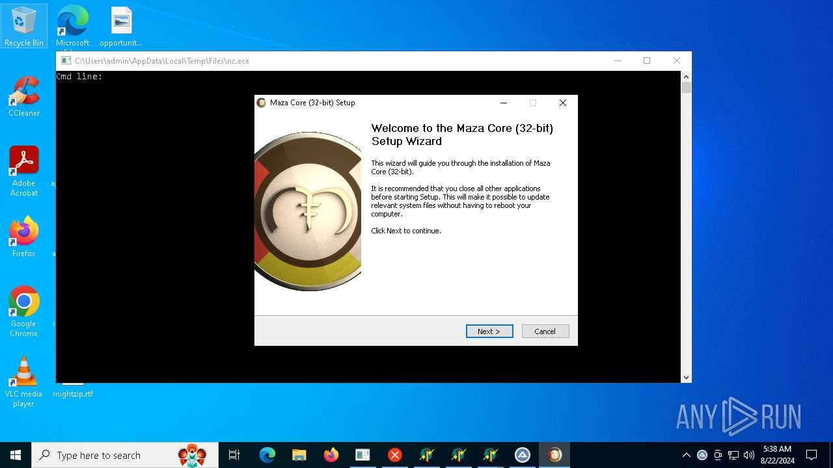Viewport: 833px width, 468px height.
Task: Open the volume control tray icon
Action: point(749,455)
